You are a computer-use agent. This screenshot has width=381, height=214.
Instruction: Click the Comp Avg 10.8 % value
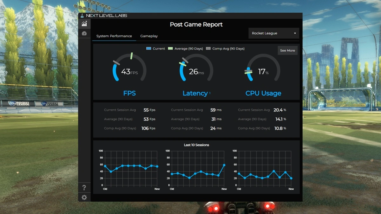[280, 128]
